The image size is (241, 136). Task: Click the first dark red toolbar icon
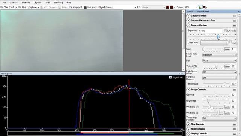(x=168, y=7)
